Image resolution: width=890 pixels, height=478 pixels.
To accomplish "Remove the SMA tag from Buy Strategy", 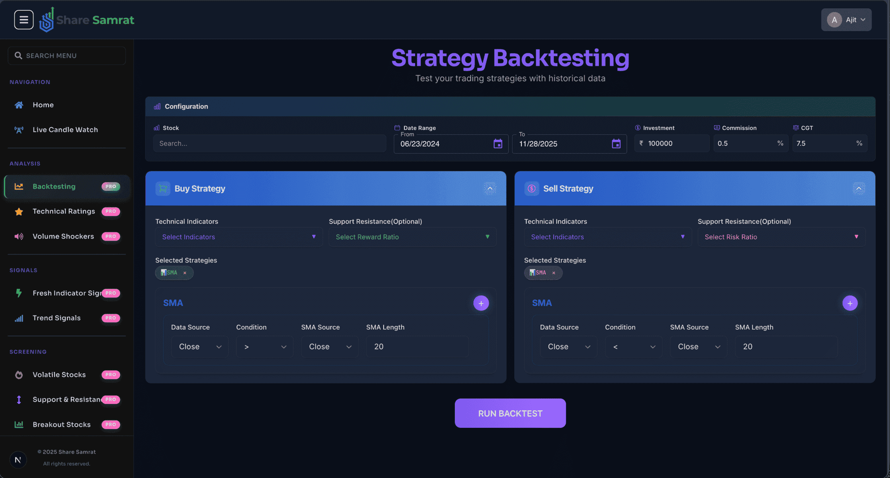I will click(x=185, y=273).
